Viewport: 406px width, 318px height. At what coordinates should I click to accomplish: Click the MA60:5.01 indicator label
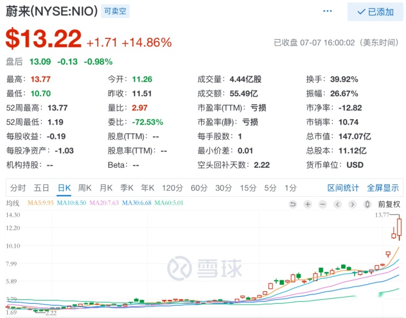coord(169,203)
